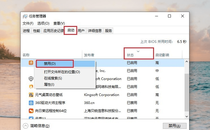This screenshot has width=210, height=130.
Task: Click the 简略信息(D) link
Action: tap(40, 126)
